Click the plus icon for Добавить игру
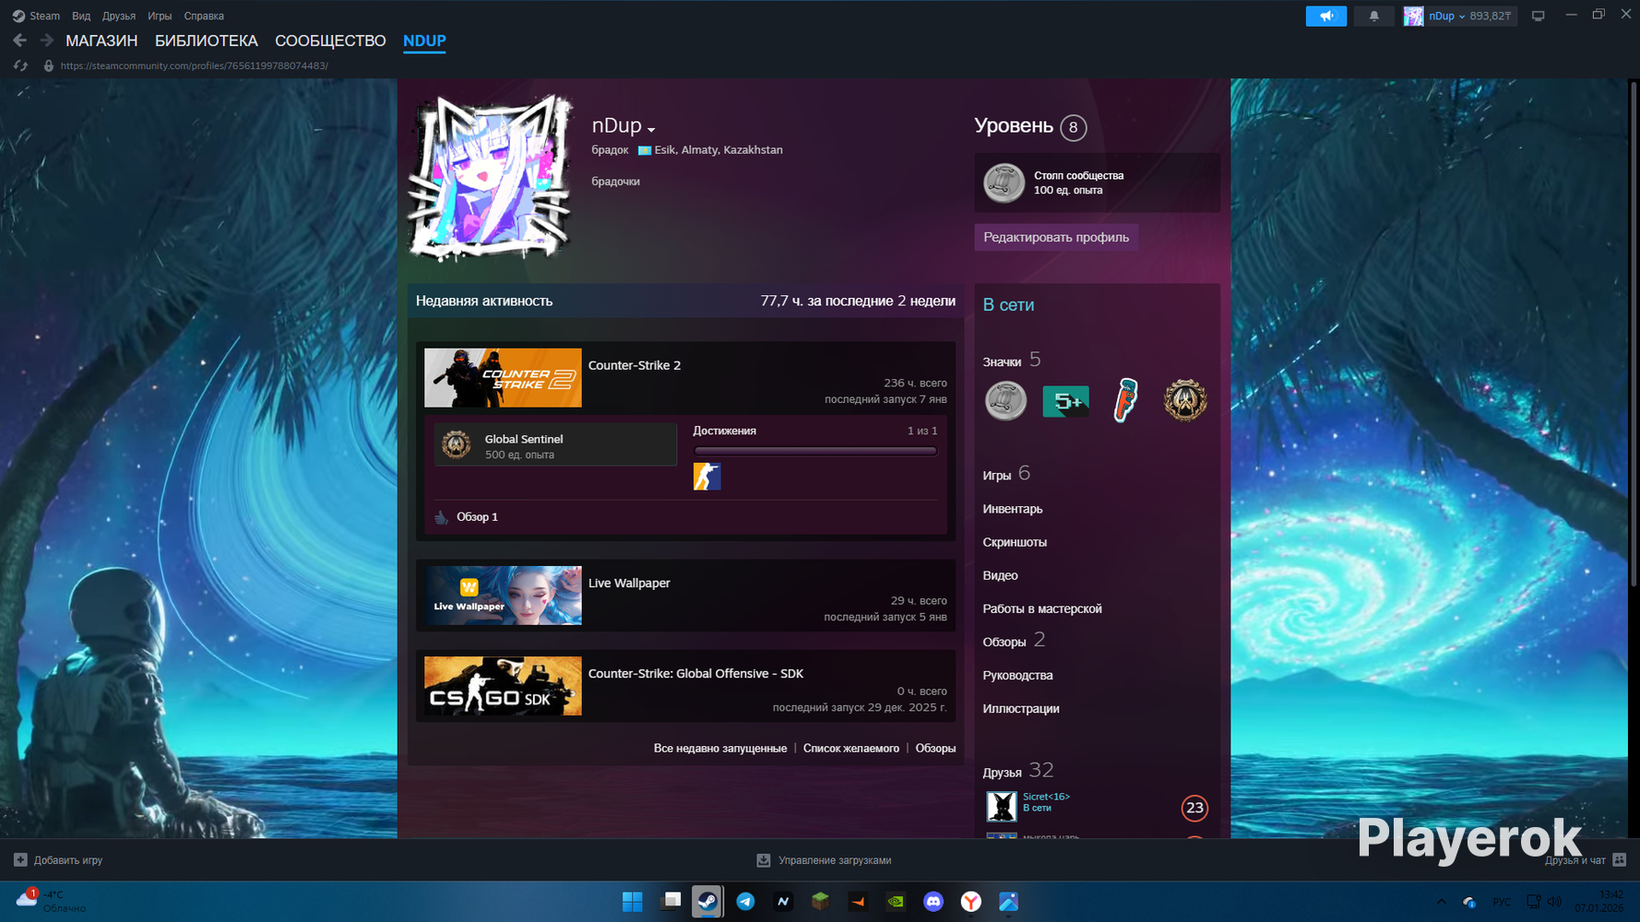Image resolution: width=1640 pixels, height=922 pixels. [20, 860]
